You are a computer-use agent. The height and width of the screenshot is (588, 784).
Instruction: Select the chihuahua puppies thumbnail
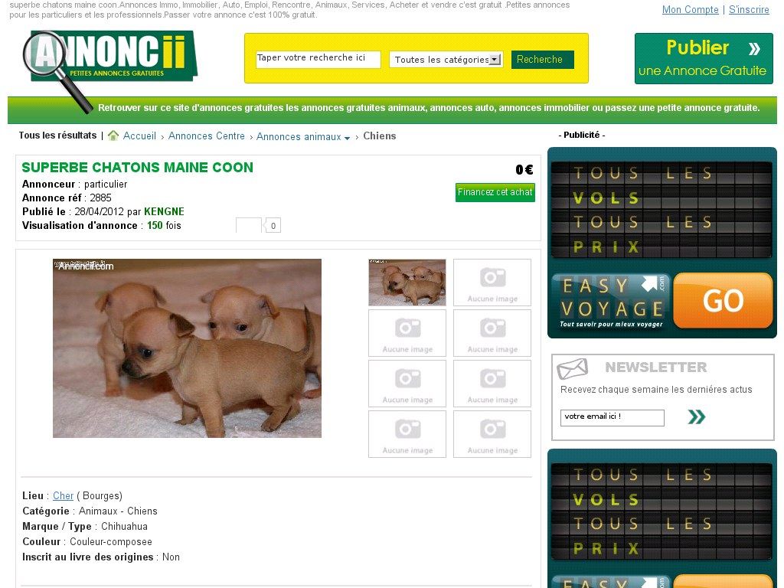[x=407, y=283]
